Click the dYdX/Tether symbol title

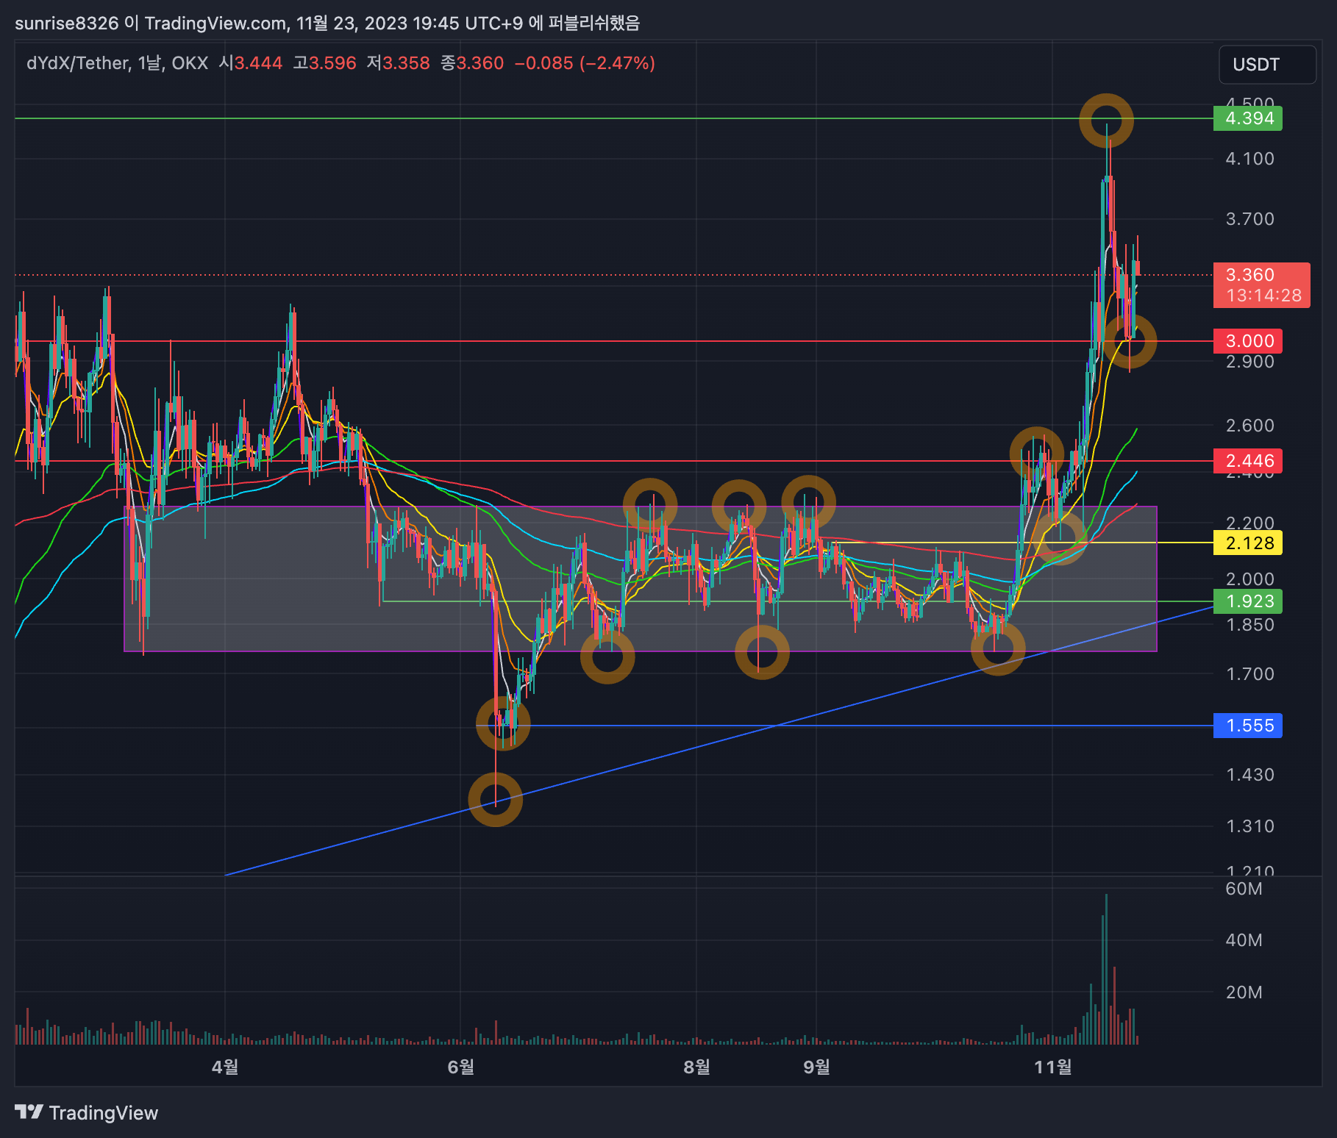coord(78,63)
